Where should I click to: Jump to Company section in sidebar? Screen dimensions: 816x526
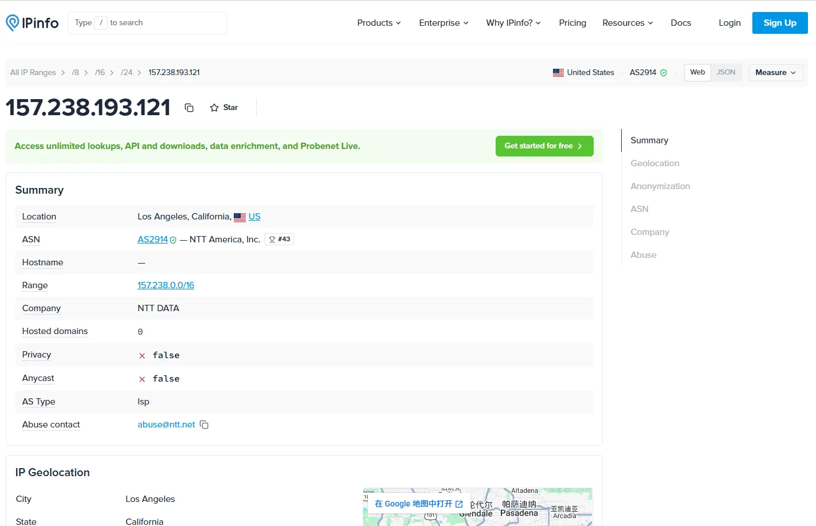650,232
